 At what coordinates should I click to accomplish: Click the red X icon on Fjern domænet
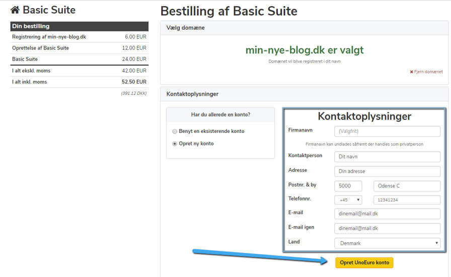click(x=411, y=72)
